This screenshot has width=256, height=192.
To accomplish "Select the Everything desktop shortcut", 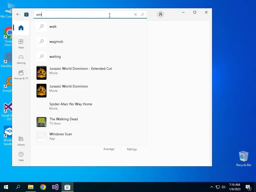I will click(7, 84).
